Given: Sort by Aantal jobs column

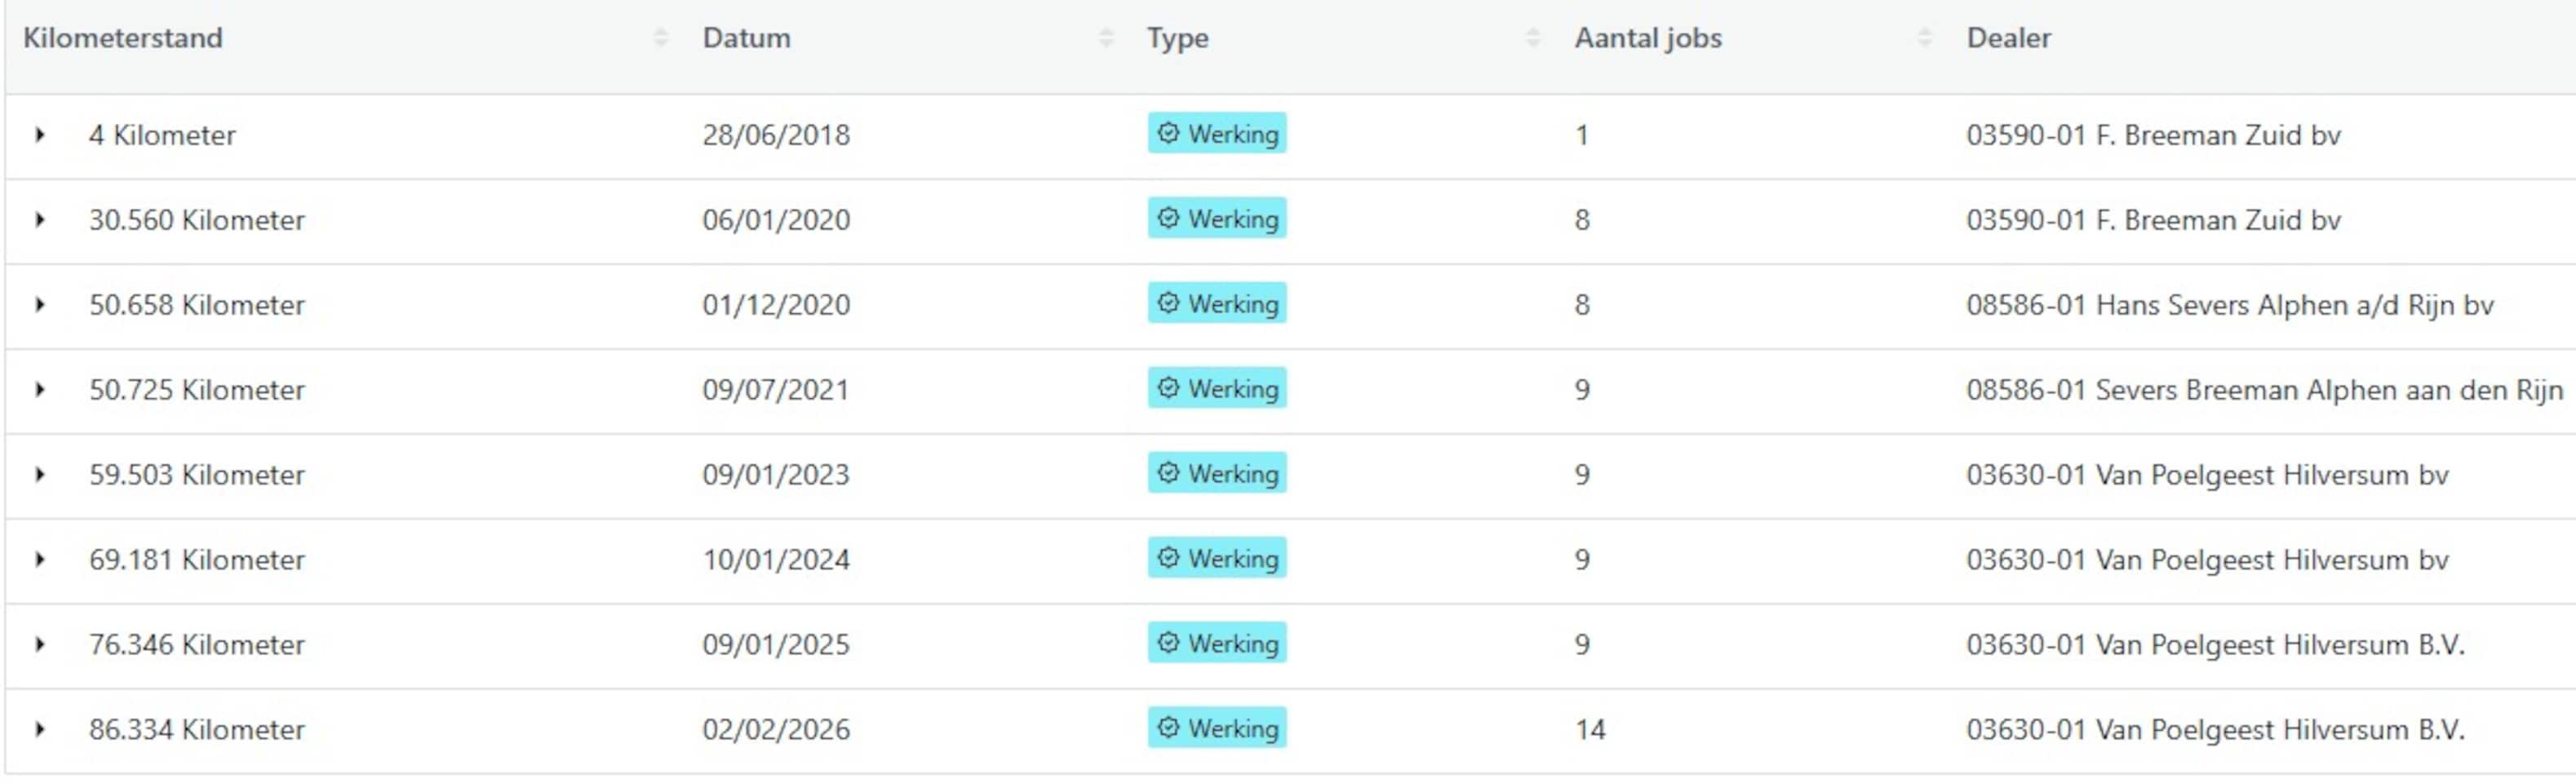Looking at the screenshot, I should coord(1924,38).
